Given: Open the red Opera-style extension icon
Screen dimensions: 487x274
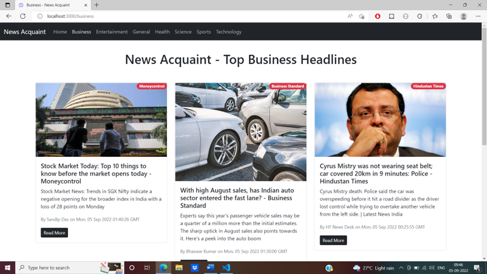Looking at the screenshot, I should click(x=378, y=16).
